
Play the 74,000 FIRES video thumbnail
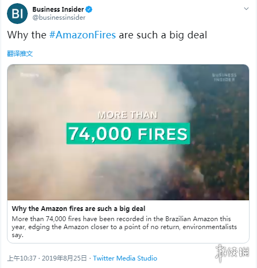128,132
